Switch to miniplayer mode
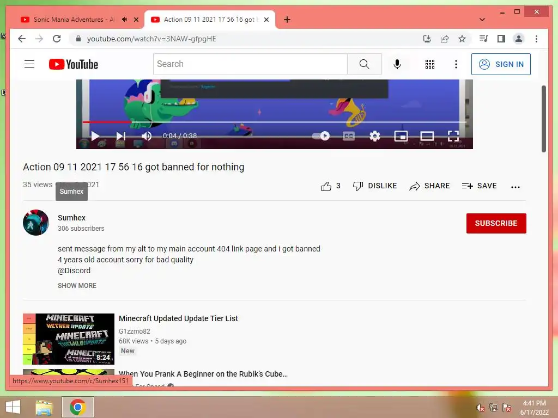The image size is (558, 418). (x=401, y=136)
